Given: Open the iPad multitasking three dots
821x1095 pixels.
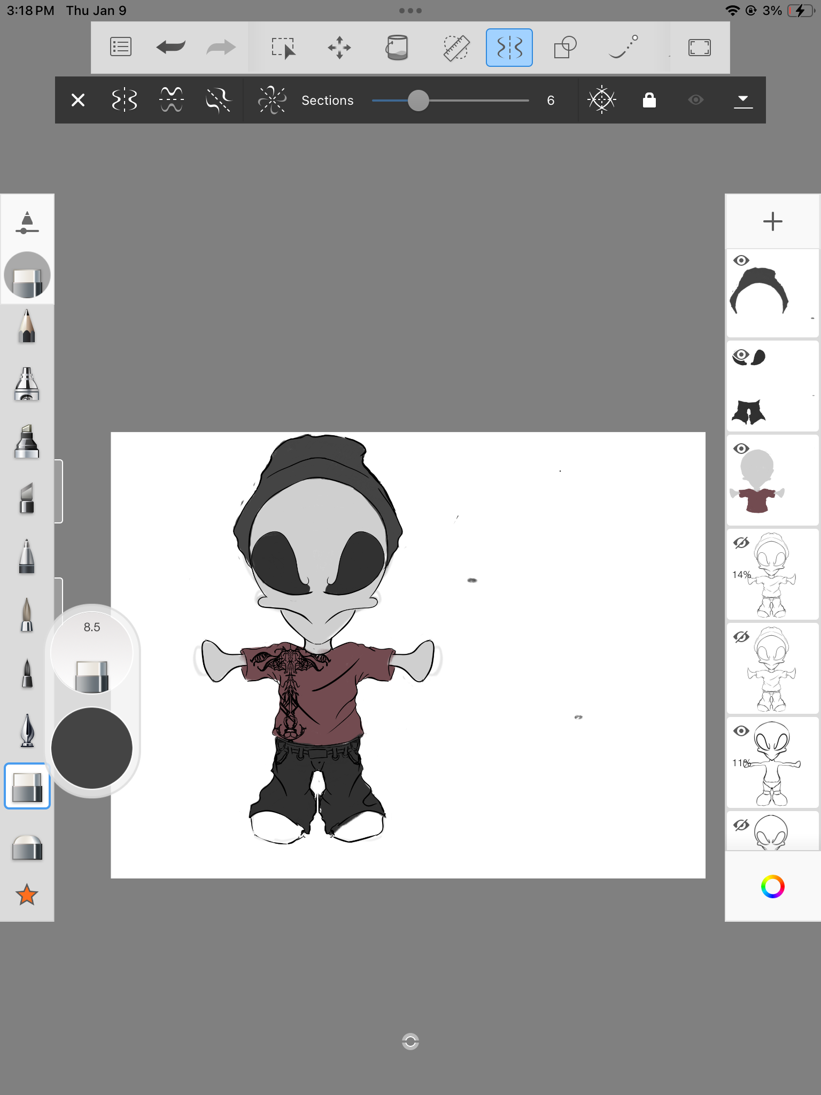Looking at the screenshot, I should [x=410, y=11].
